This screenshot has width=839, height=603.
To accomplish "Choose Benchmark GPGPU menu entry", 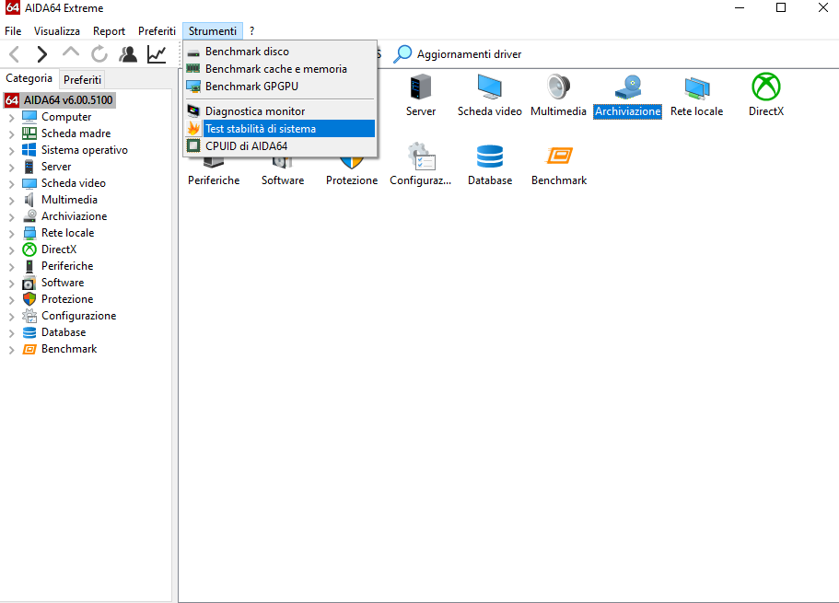I will 280,87.
